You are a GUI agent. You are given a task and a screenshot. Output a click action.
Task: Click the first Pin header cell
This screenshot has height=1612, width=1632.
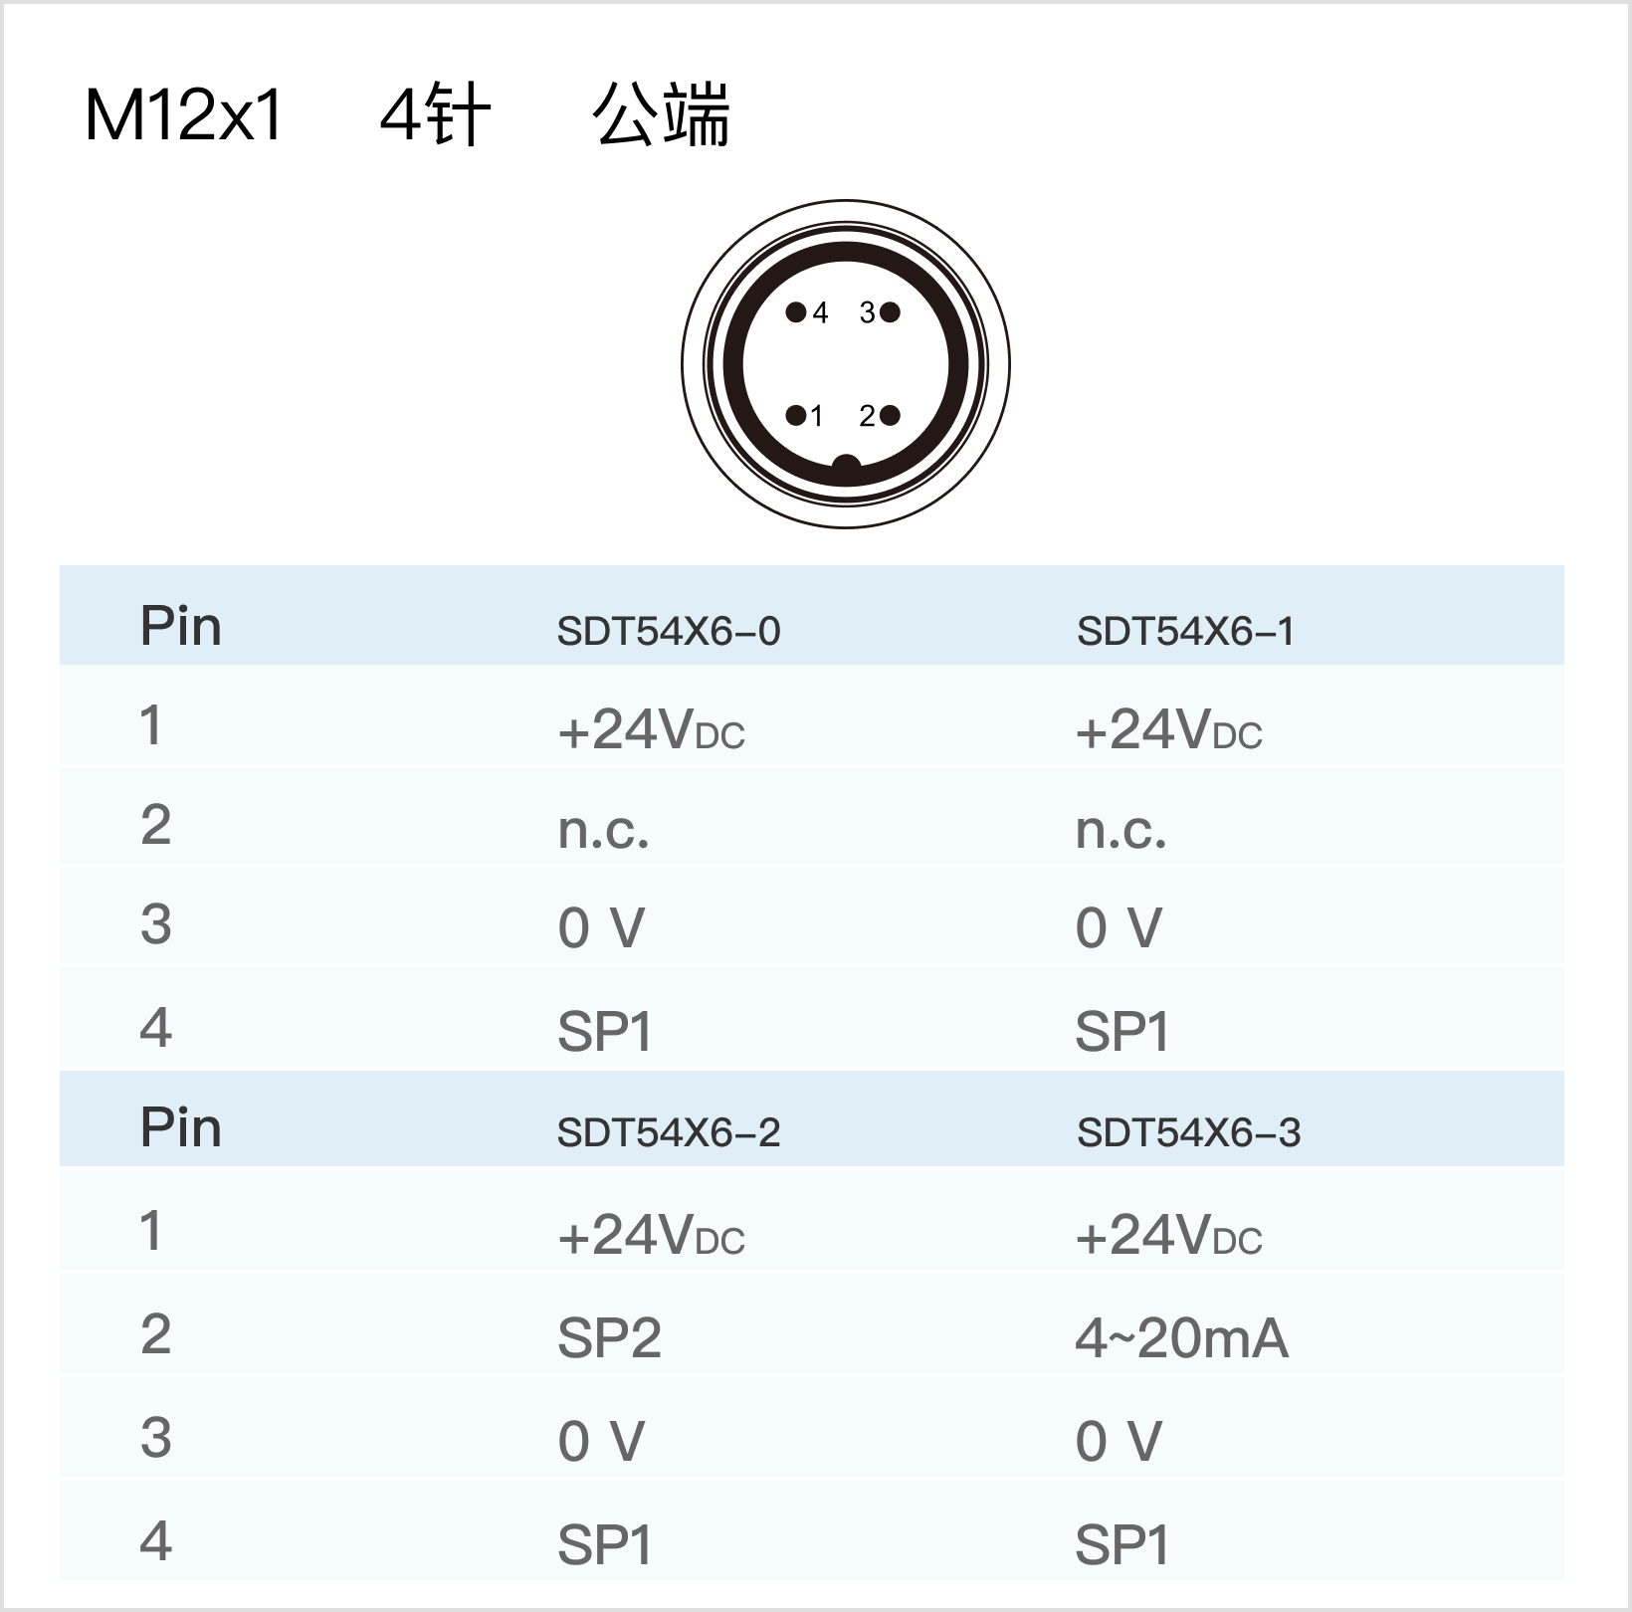[180, 626]
